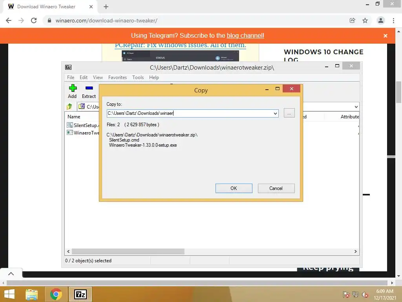Click the Action Center flag tray icon
Viewport: 402px width, 302px height.
click(x=346, y=295)
